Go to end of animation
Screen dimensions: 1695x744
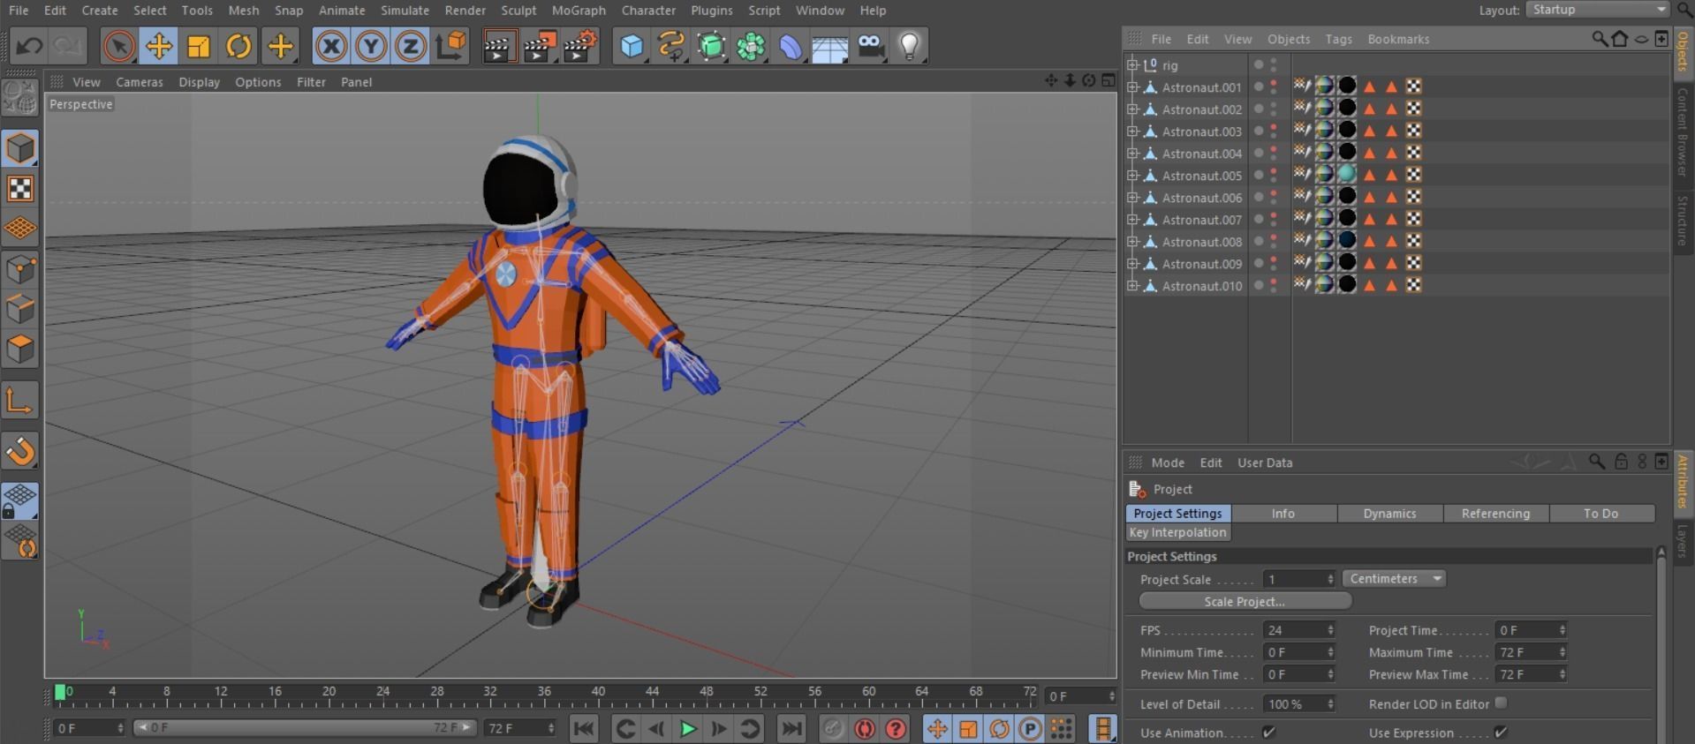point(792,729)
